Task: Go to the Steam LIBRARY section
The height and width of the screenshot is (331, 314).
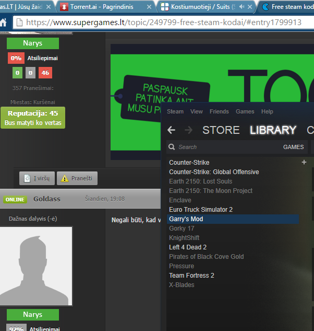Action: tap(273, 130)
